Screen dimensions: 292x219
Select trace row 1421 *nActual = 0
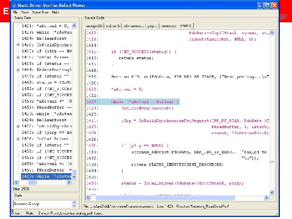point(45,26)
